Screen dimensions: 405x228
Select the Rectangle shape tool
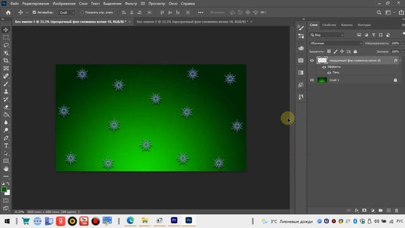coord(6,161)
